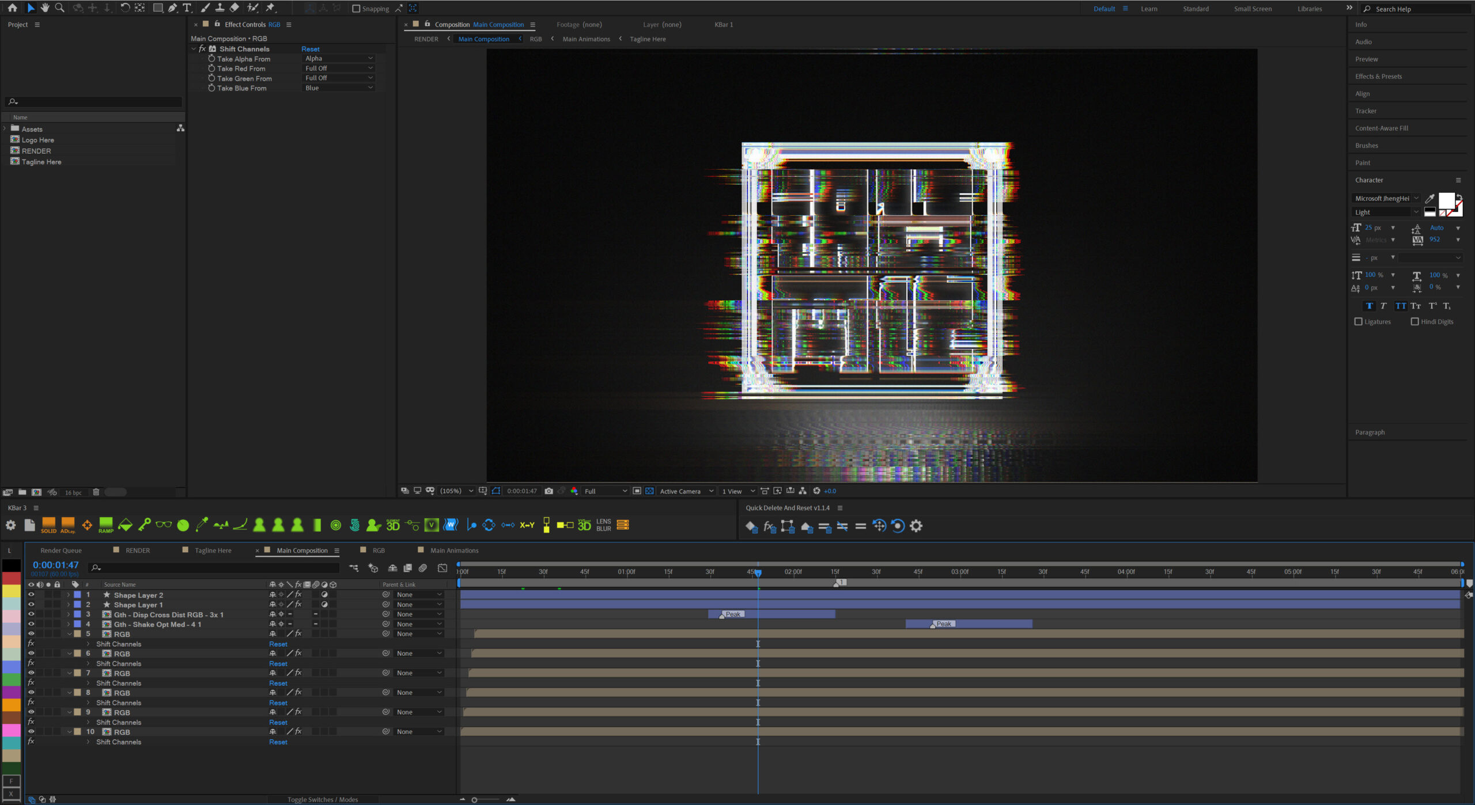Open the Libraries workspace

tap(1309, 9)
